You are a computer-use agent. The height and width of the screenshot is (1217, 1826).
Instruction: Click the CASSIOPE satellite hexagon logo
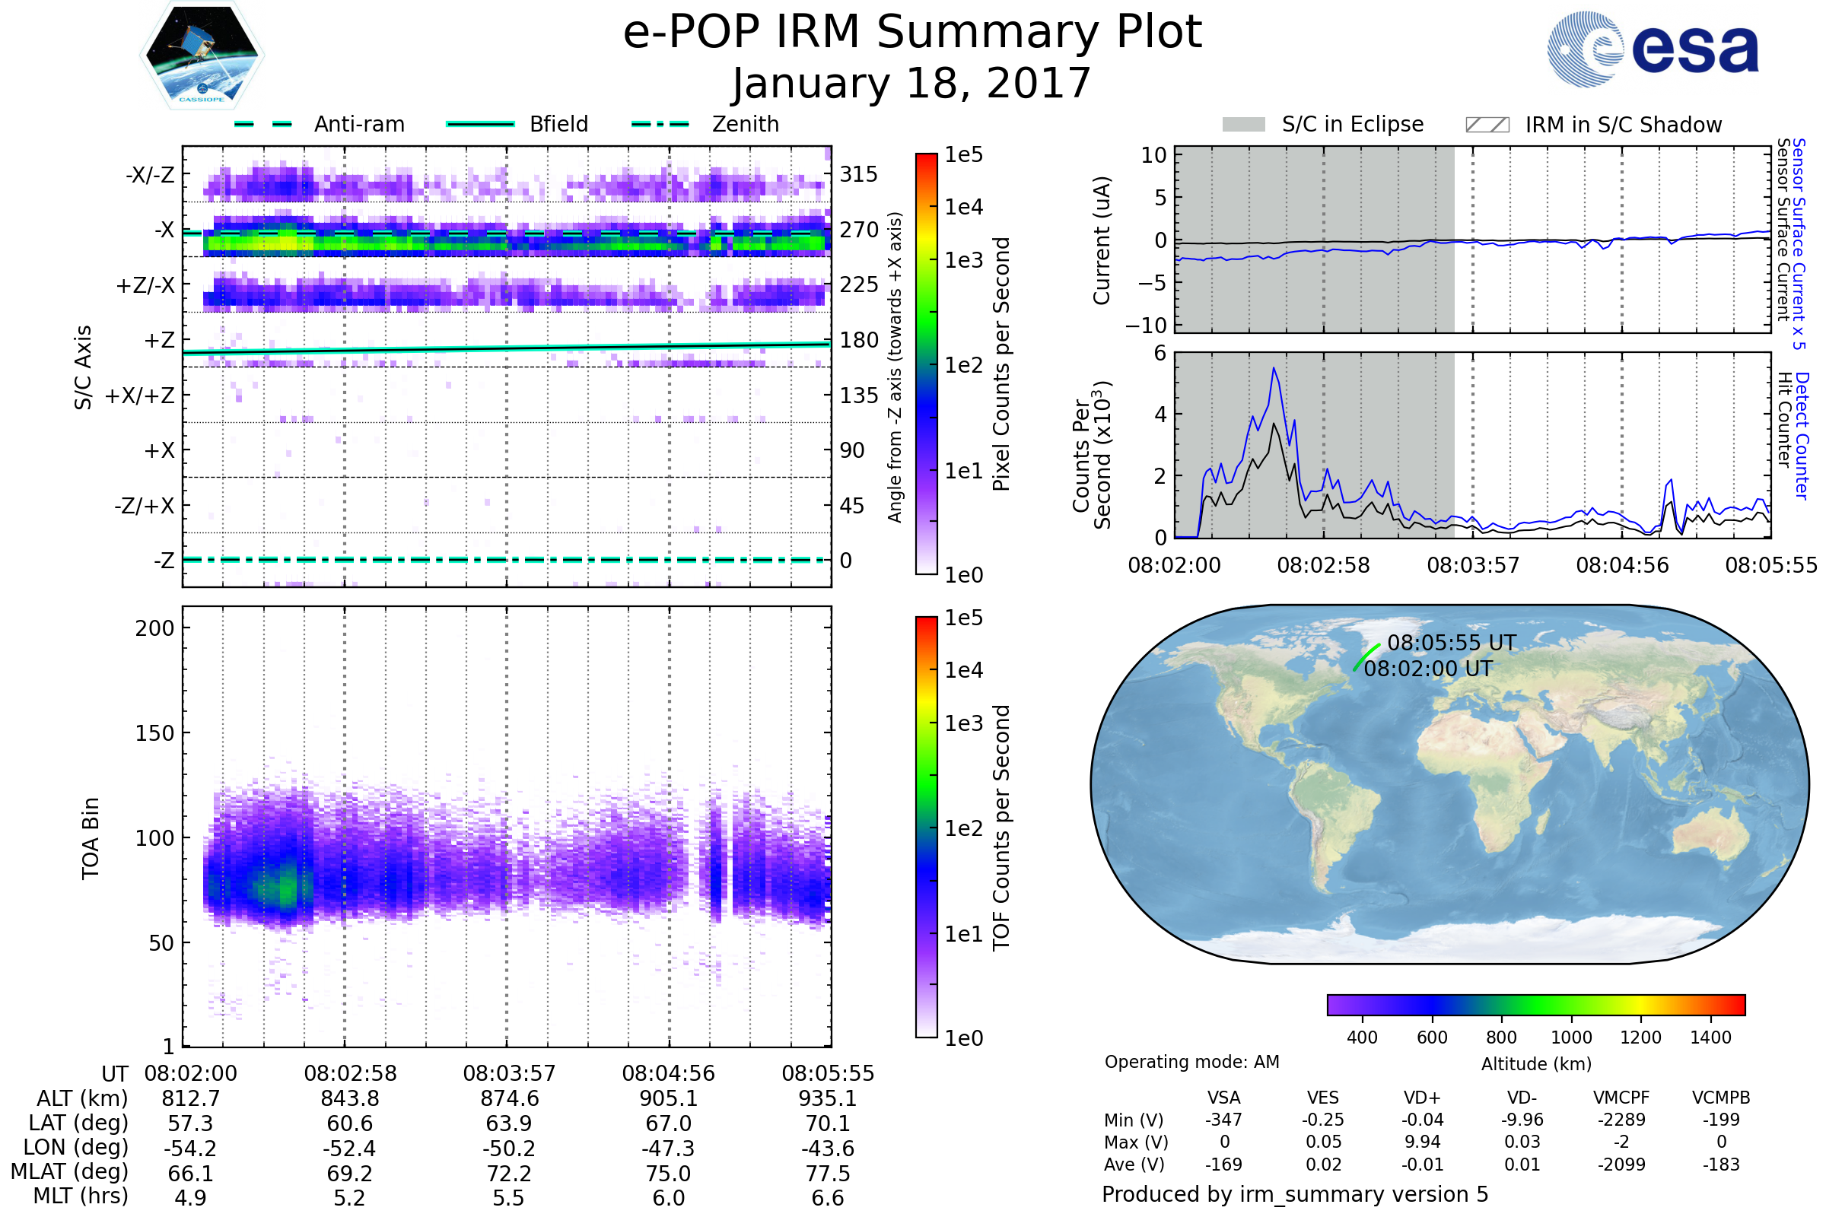click(202, 56)
